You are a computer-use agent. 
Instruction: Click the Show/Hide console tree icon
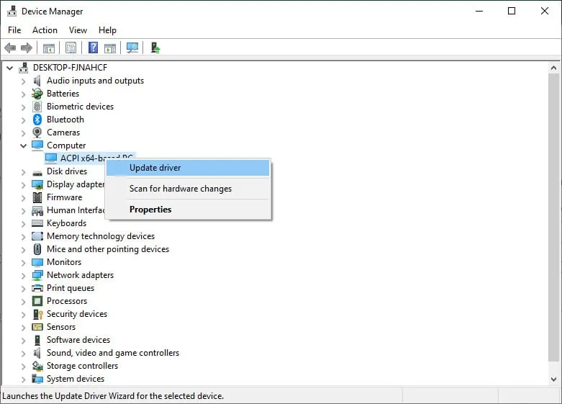coord(49,48)
